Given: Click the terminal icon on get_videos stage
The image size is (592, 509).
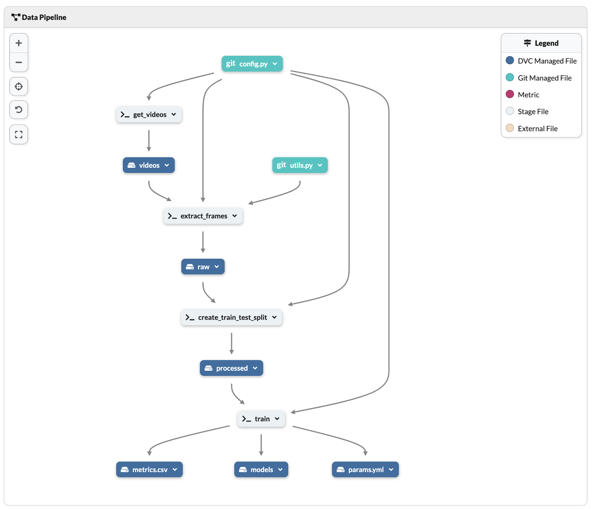Looking at the screenshot, I should (x=125, y=115).
